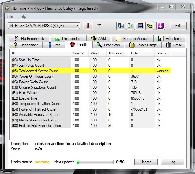Screen dimensions: 195x174
Task: Switch to the Benchmark tab
Action: click(x=26, y=45)
